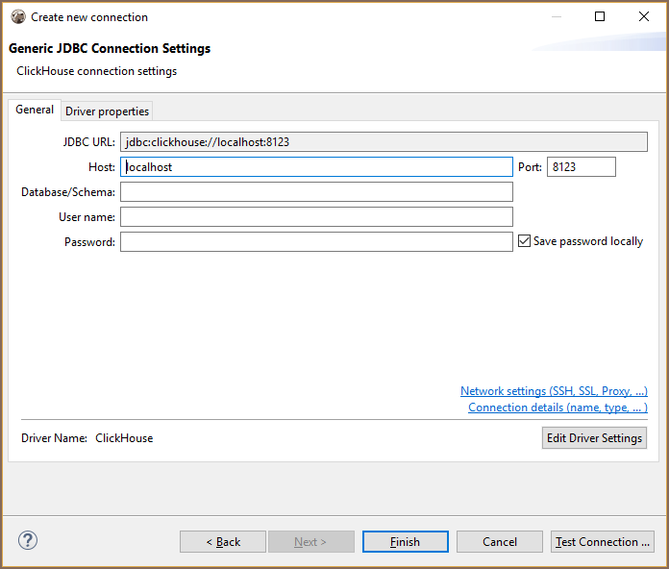
Task: Click the 'Password:' label
Action: tap(89, 242)
